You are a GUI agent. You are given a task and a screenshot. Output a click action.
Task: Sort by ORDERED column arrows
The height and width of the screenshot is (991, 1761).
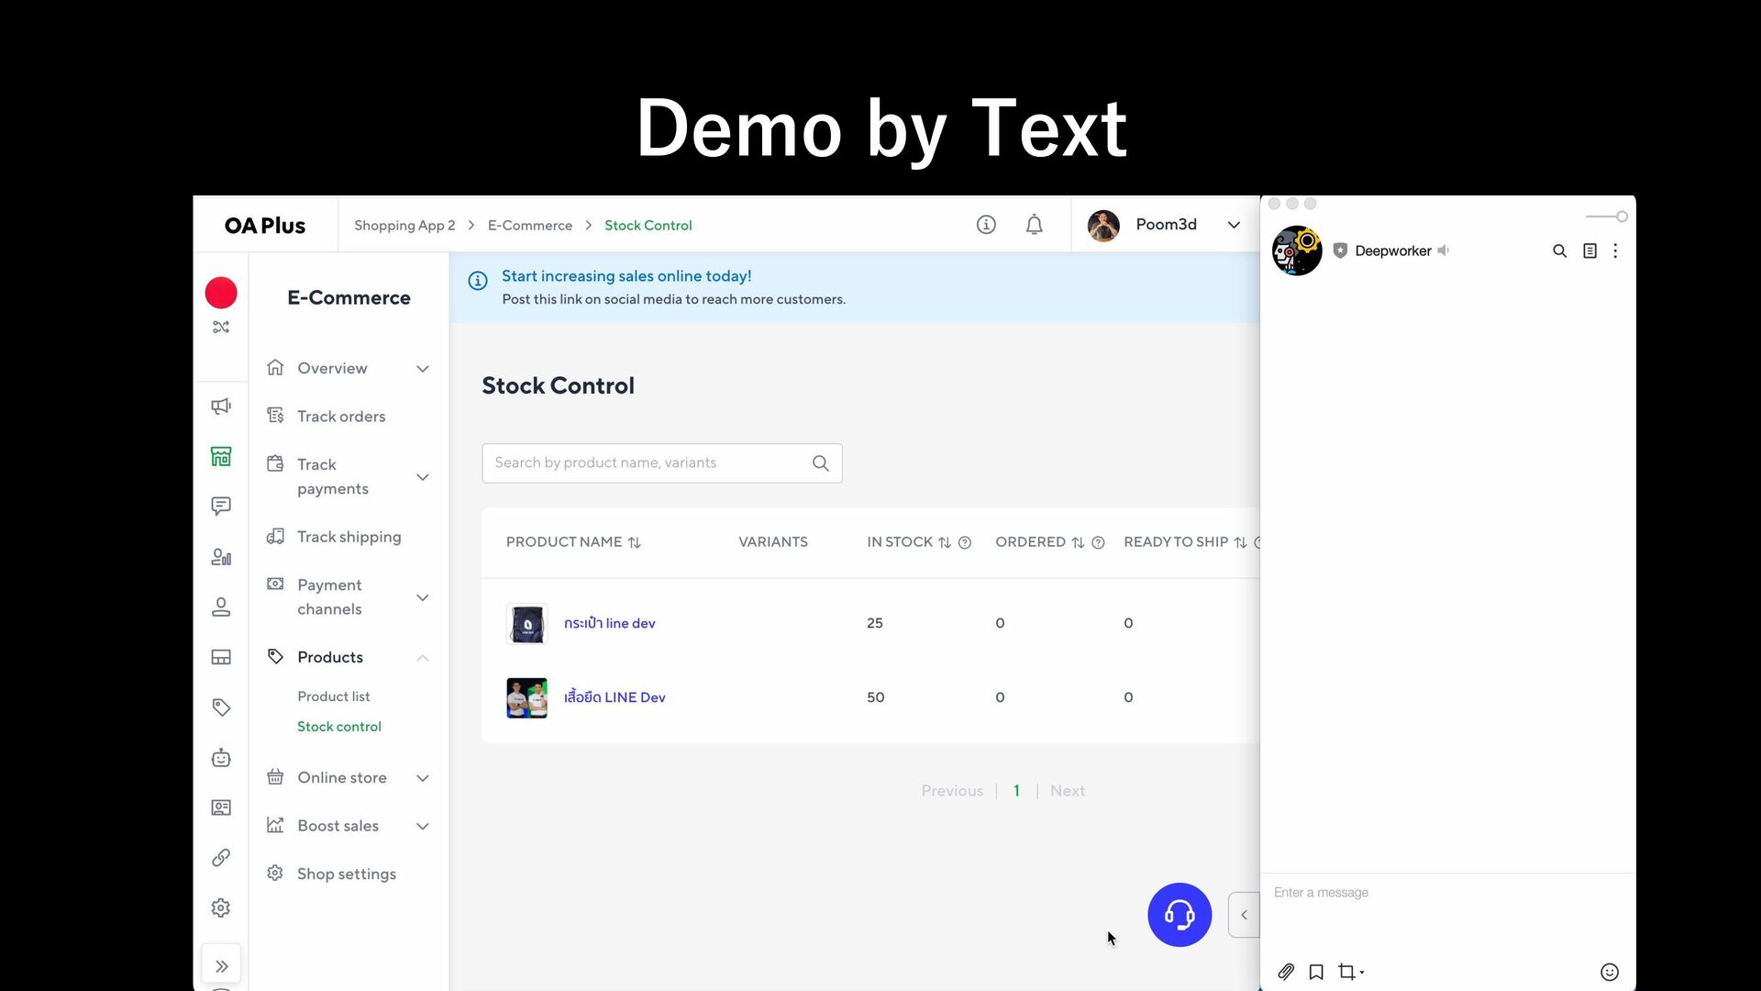(1078, 542)
